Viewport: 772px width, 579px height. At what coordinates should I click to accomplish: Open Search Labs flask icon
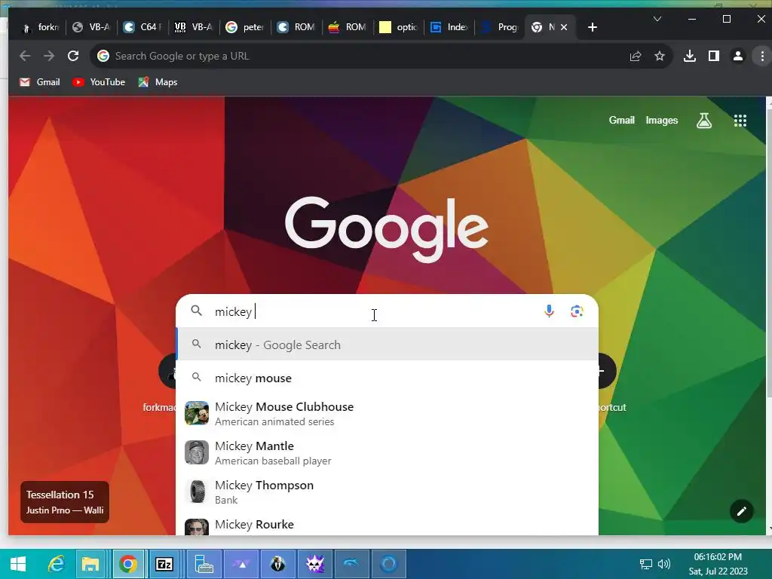(704, 121)
